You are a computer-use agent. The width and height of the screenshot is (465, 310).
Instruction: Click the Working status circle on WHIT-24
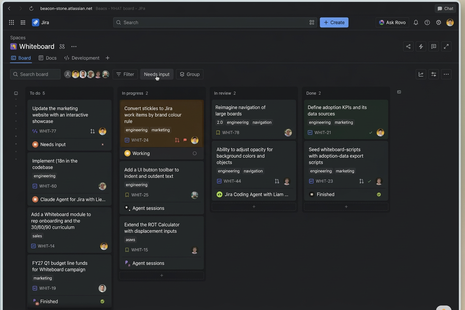(195, 153)
